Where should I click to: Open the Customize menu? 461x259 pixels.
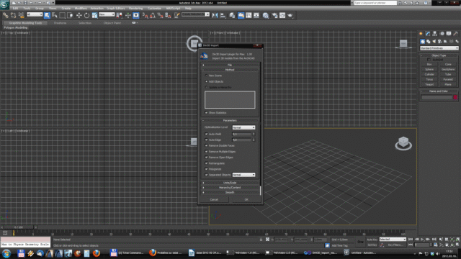click(x=154, y=9)
